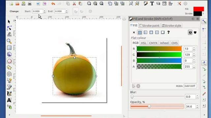Select the Spray tool
The width and height of the screenshot is (211, 118).
click(10, 107)
